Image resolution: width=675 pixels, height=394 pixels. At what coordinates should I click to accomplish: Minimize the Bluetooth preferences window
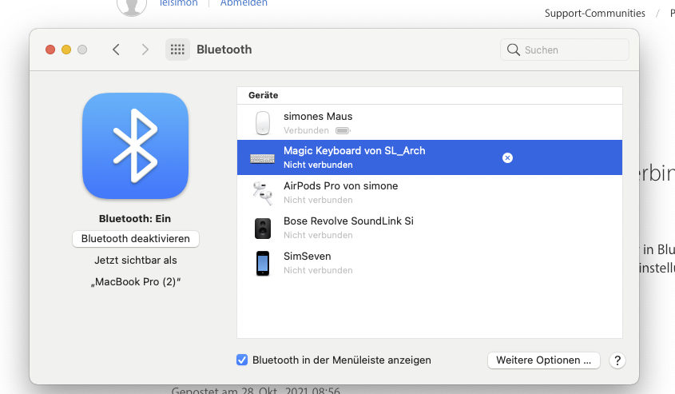66,50
